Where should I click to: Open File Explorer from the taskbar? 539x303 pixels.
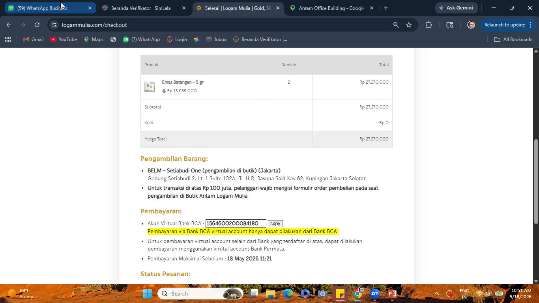tap(271, 294)
